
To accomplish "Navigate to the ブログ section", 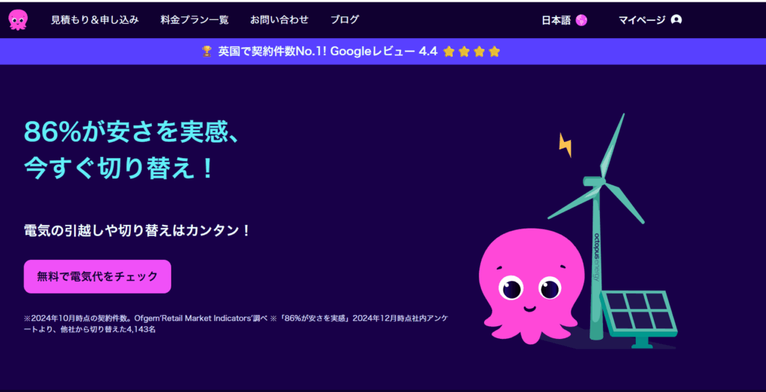I will (345, 20).
